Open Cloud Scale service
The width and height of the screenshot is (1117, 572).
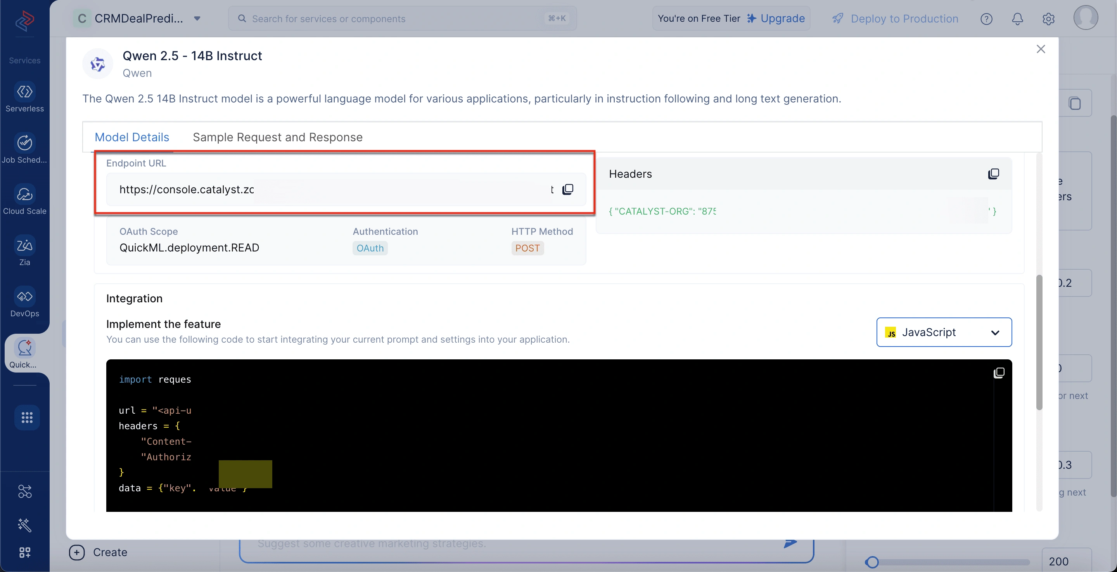coord(25,199)
